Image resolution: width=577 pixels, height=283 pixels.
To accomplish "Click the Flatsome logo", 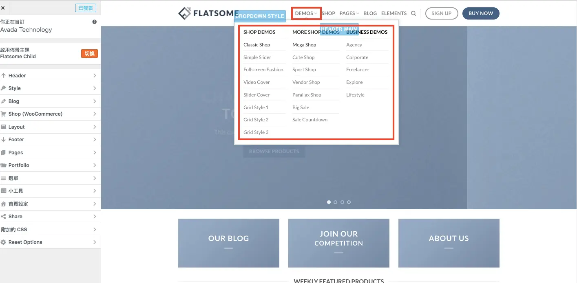I will click(x=208, y=13).
